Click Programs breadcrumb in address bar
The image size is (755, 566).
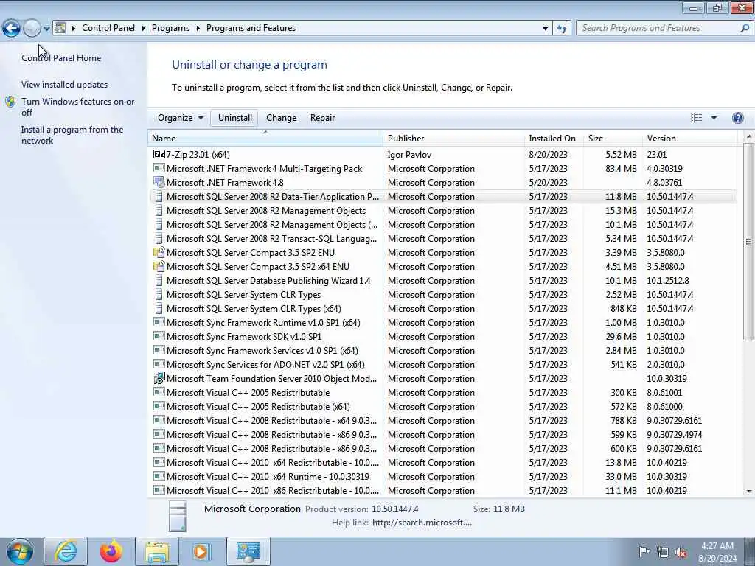(170, 28)
